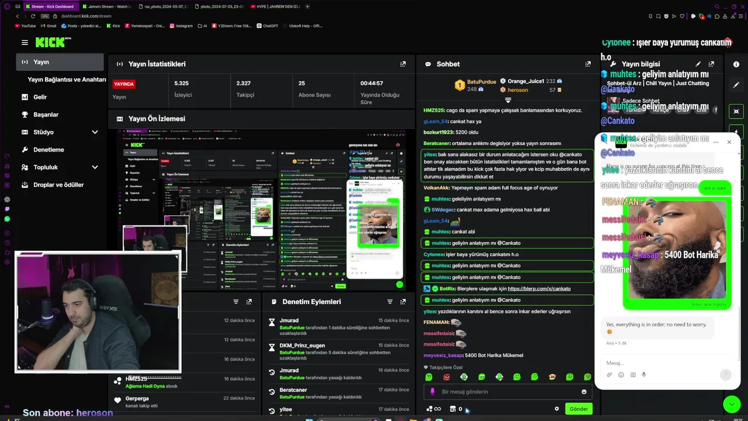The image size is (748, 421).
Task: Click the channel points infinity icon
Action: (434, 409)
